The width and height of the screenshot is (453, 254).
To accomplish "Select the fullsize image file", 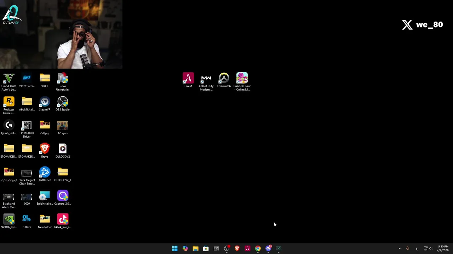I will coord(27,222).
